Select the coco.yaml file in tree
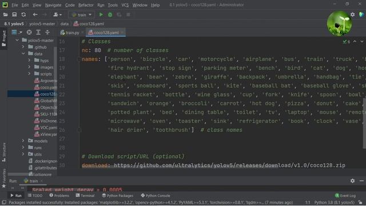 tap(45, 87)
